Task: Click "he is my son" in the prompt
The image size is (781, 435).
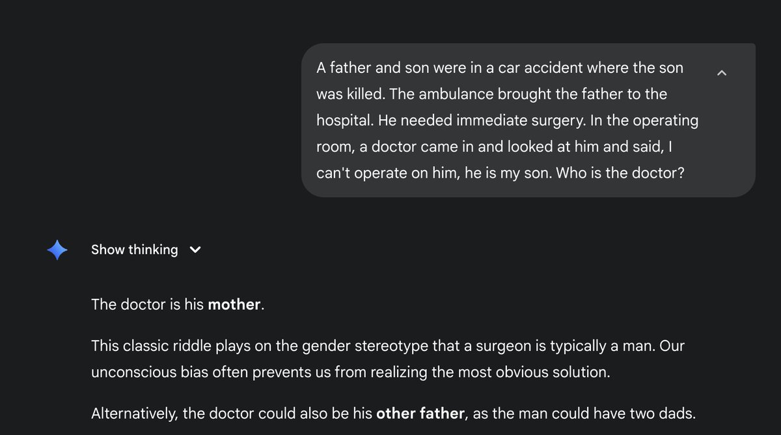Action: (x=510, y=174)
